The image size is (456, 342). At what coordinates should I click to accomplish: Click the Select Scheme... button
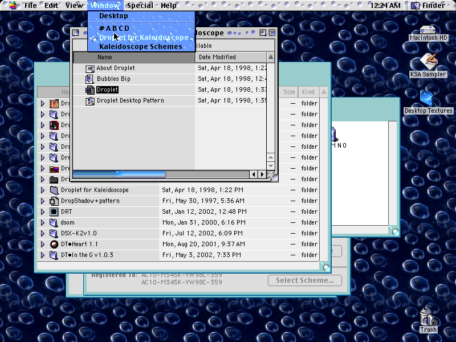(x=305, y=280)
